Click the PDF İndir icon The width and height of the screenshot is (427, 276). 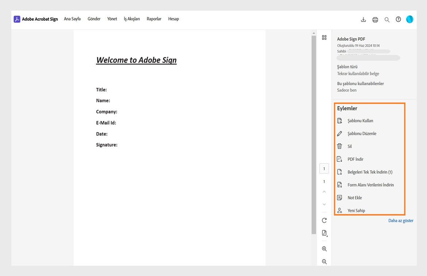pyautogui.click(x=340, y=159)
